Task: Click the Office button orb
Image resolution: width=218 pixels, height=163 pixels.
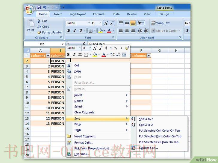Action: pyautogui.click(x=29, y=10)
